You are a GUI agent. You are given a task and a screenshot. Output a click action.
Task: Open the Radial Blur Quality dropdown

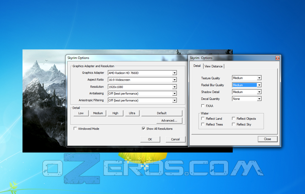(247, 85)
